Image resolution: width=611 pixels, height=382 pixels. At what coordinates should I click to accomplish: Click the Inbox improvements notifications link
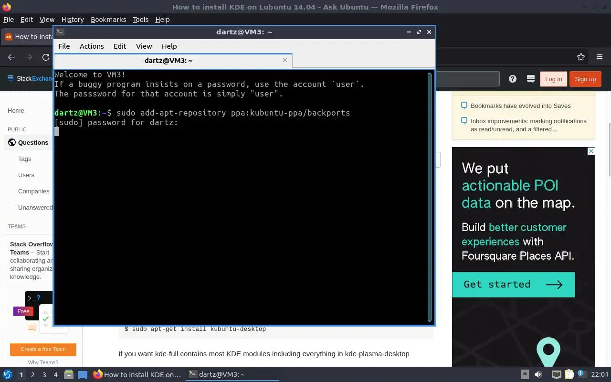pos(528,125)
